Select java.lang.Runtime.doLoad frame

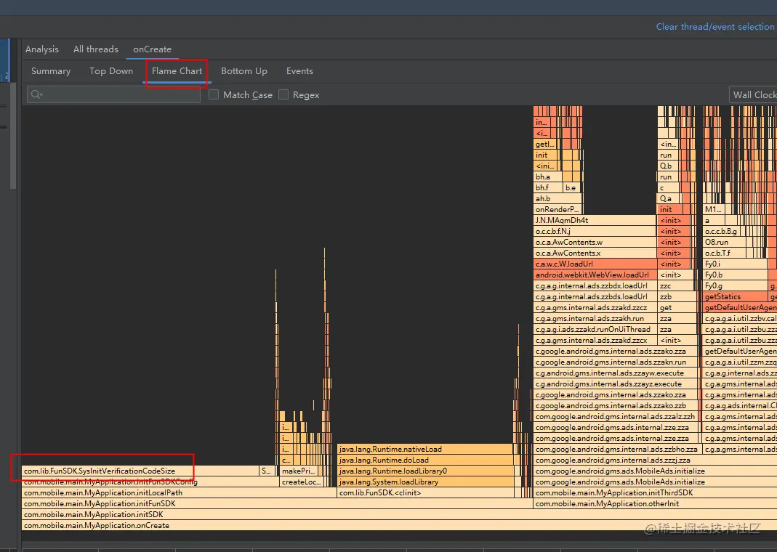pyautogui.click(x=425, y=460)
